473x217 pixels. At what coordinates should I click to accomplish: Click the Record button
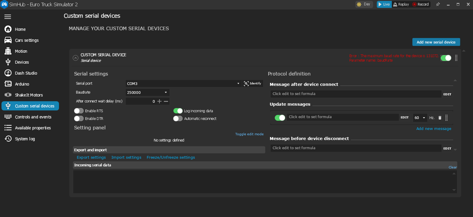point(421,4)
